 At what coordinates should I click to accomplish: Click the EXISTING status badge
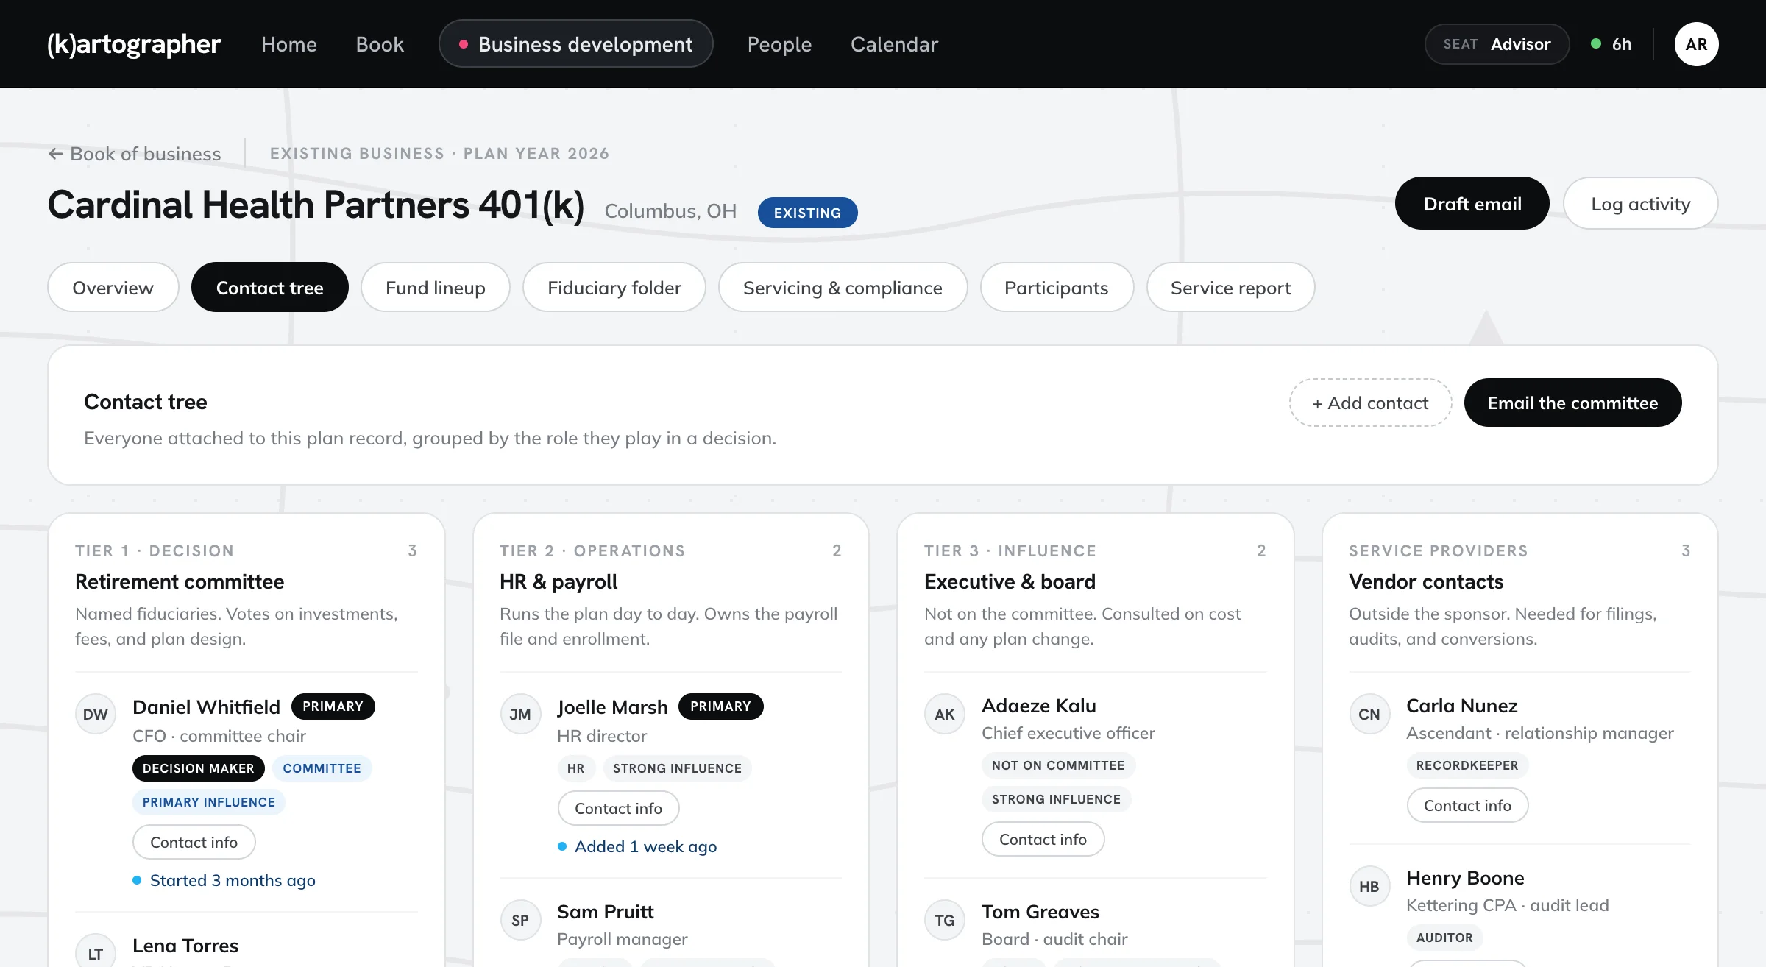807,213
